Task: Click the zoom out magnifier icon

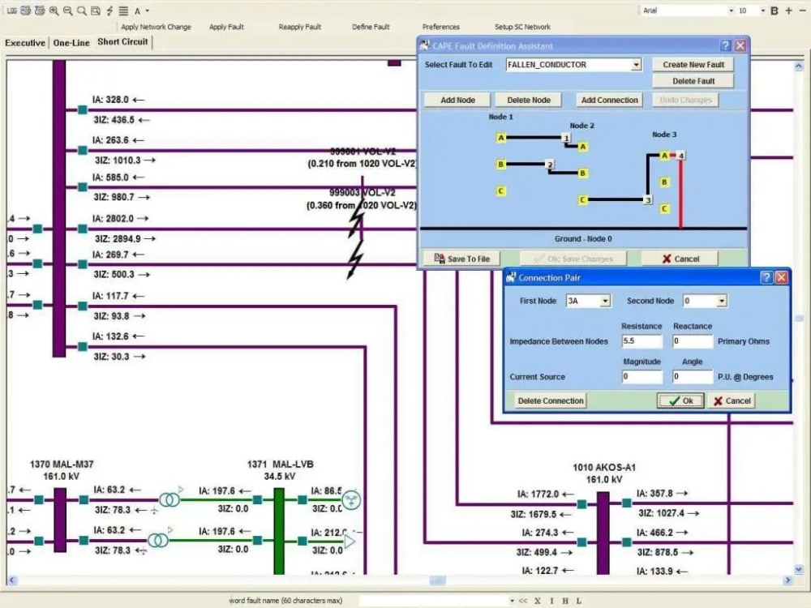Action: tap(68, 11)
